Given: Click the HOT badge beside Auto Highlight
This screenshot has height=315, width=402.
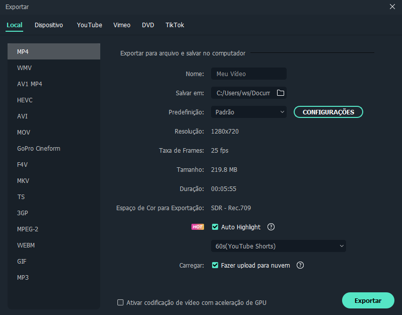Looking at the screenshot, I should tap(197, 227).
